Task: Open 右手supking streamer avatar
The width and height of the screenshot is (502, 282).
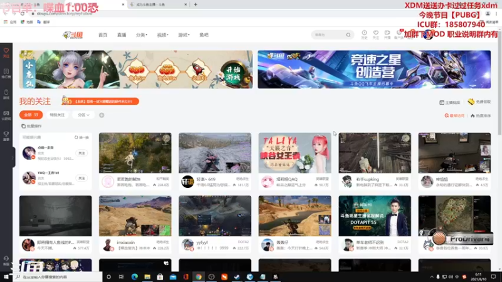Action: tap(347, 182)
